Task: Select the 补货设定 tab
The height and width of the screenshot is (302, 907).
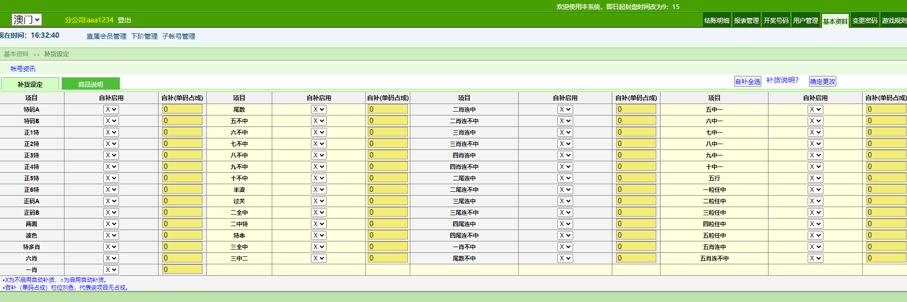Action: point(30,84)
